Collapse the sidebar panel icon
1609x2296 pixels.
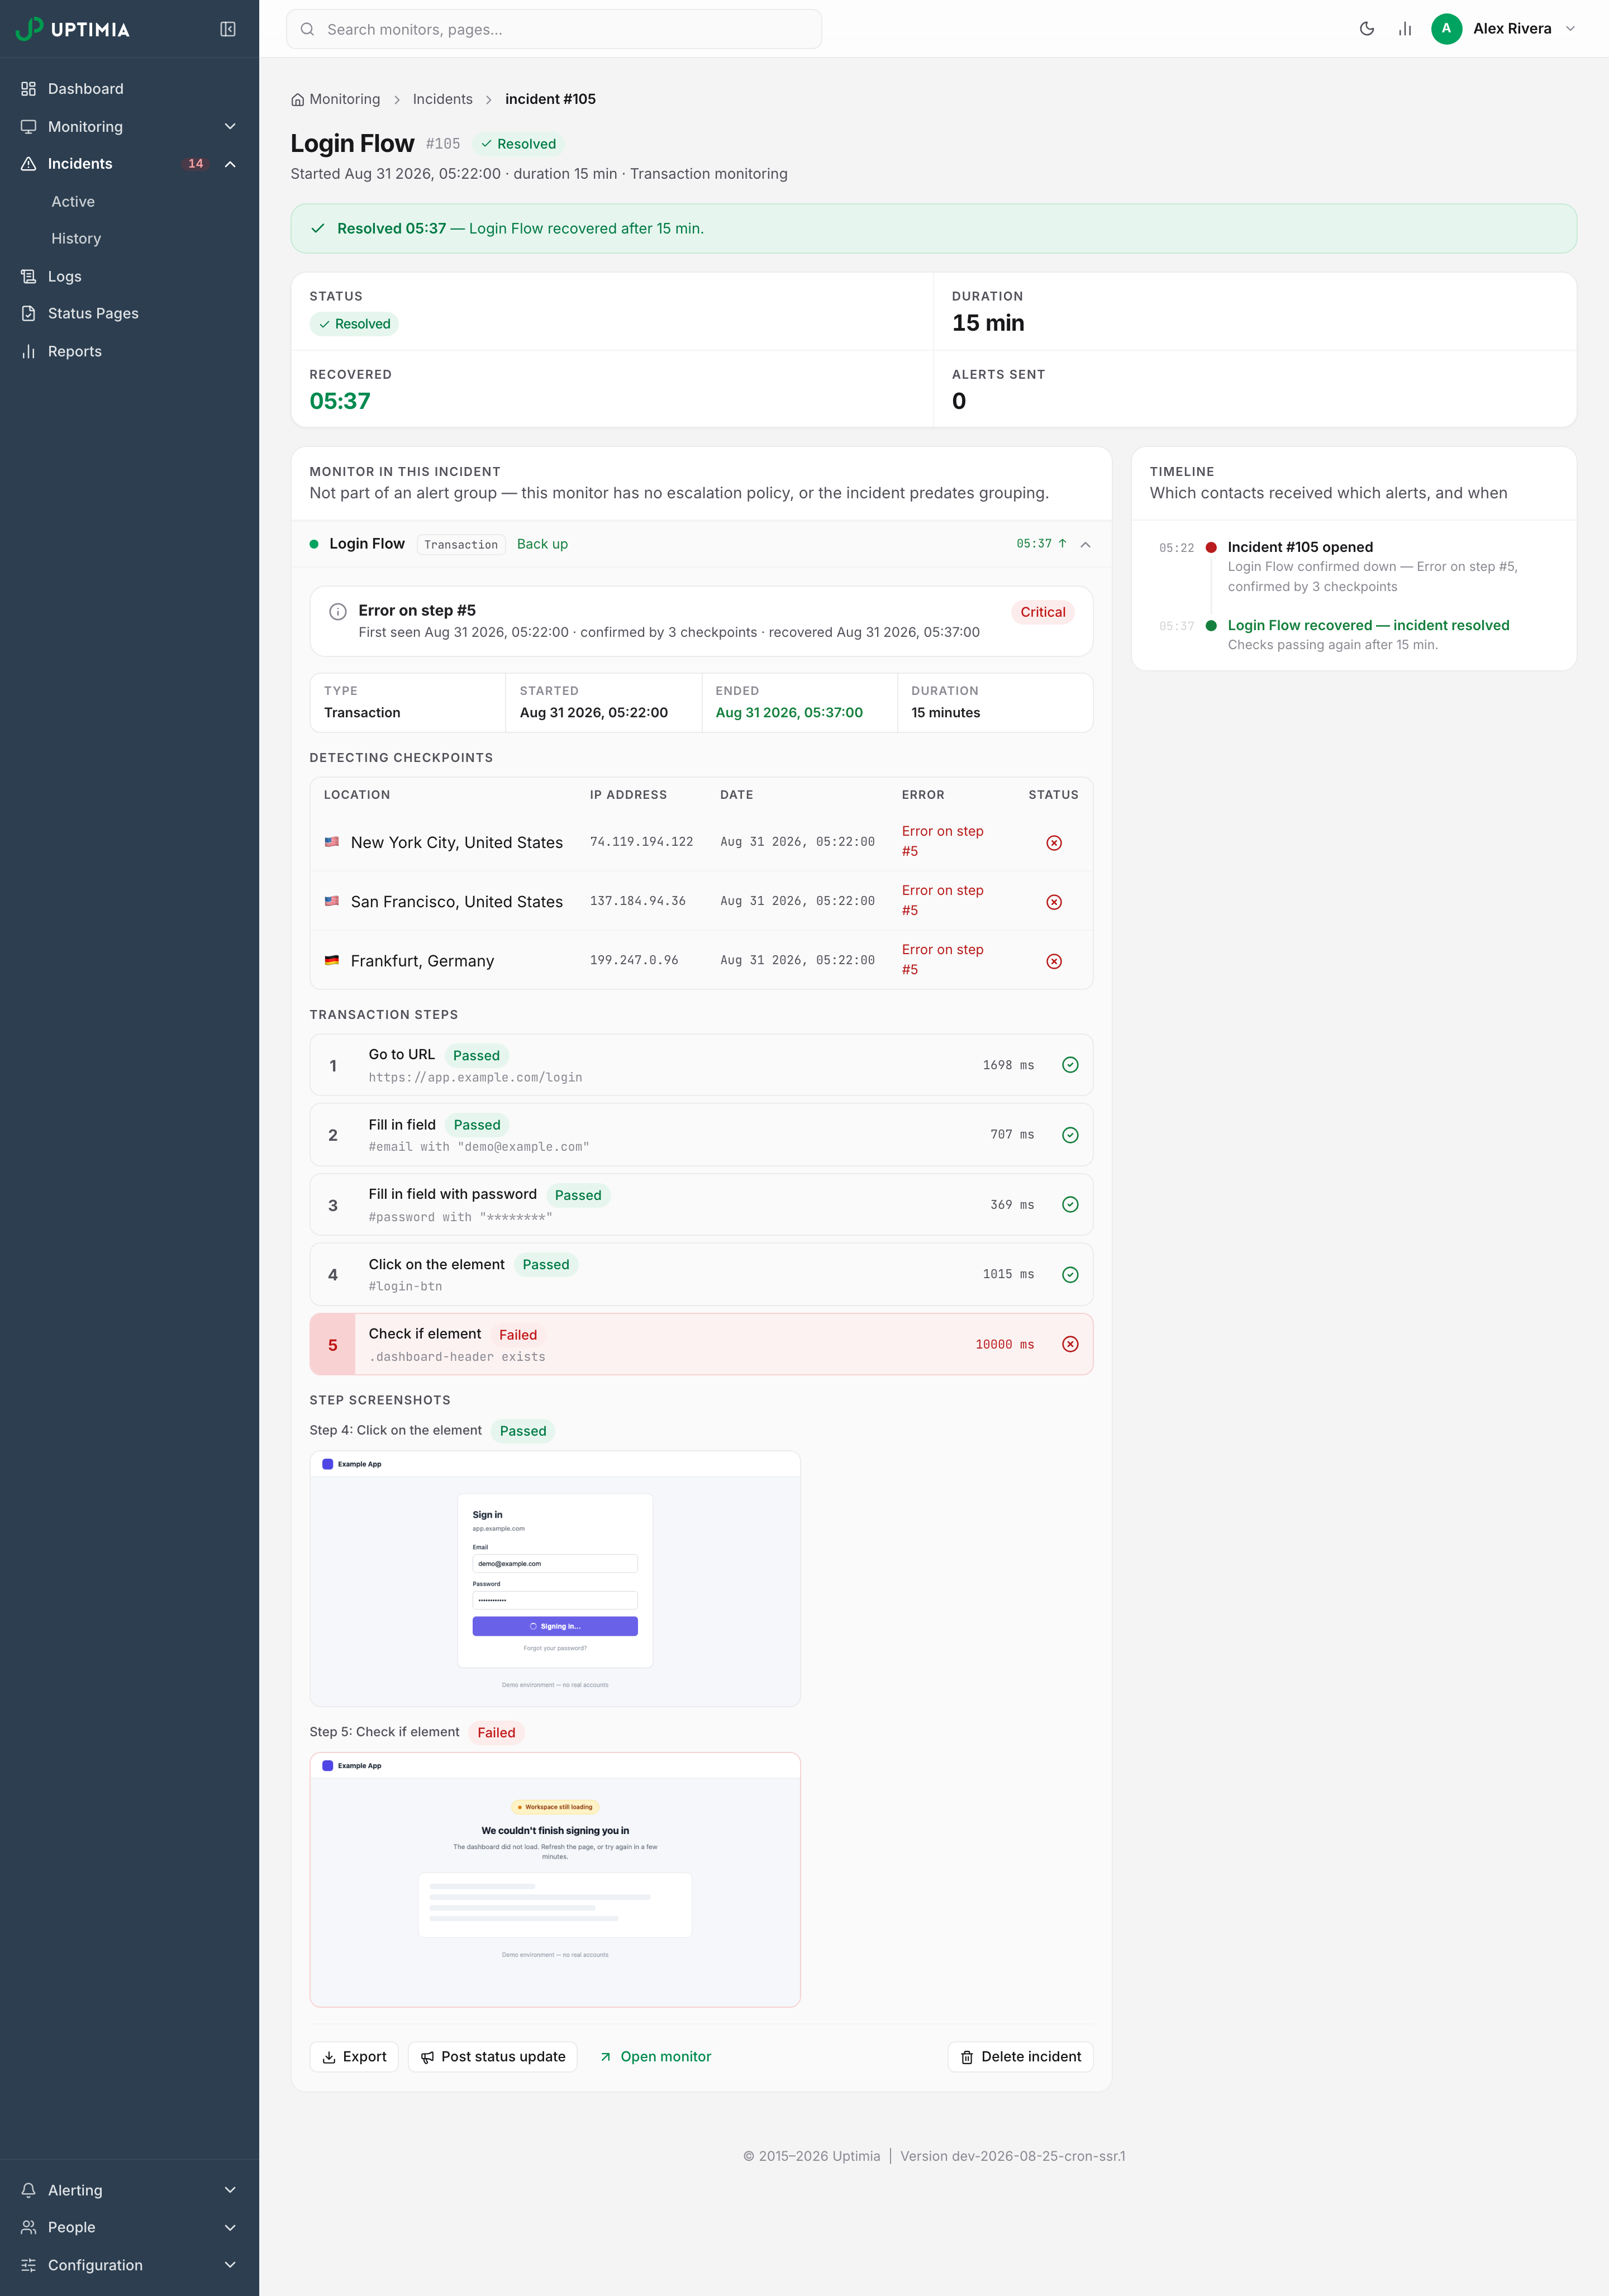pyautogui.click(x=228, y=29)
